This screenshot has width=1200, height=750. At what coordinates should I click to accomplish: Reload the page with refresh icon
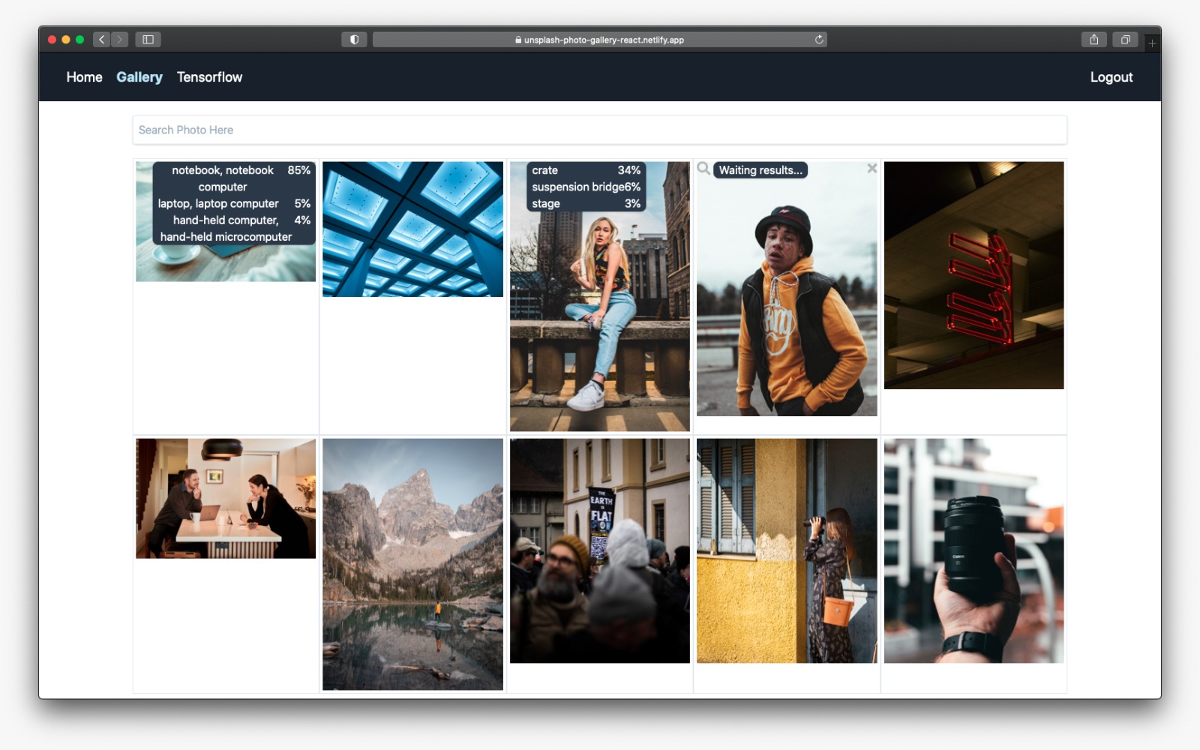tap(819, 40)
